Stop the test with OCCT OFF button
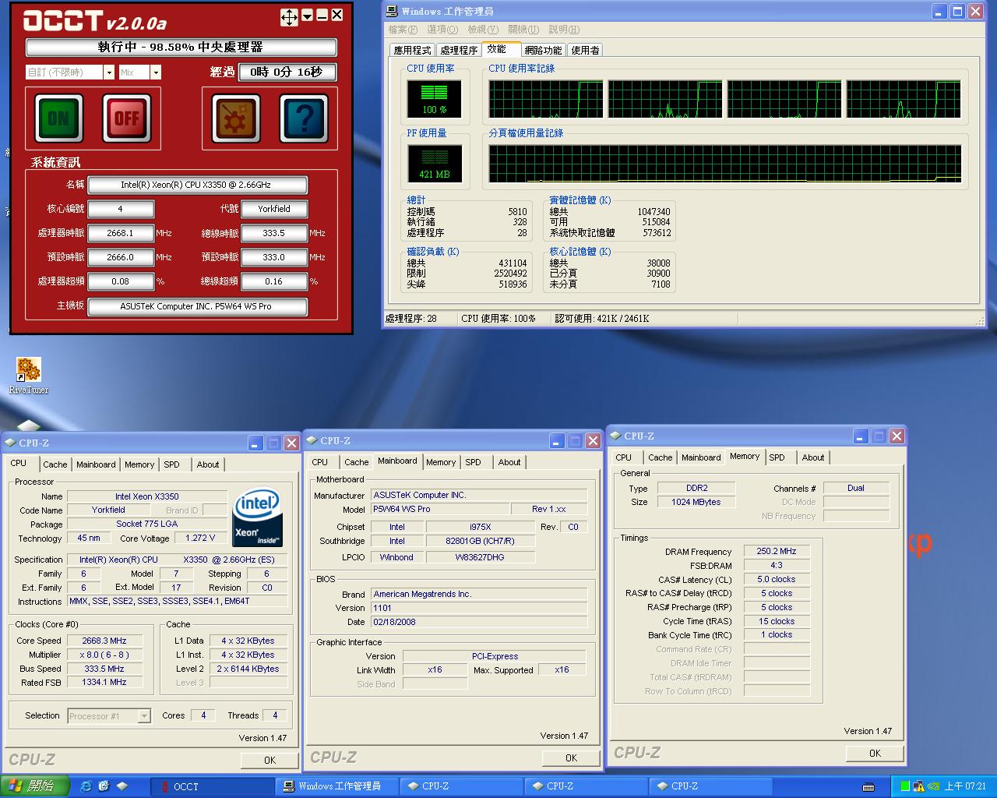Screen dimensions: 997x798 coord(127,118)
